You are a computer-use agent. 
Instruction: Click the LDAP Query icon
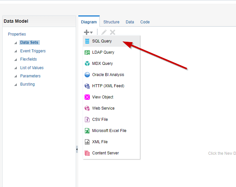tap(87, 52)
